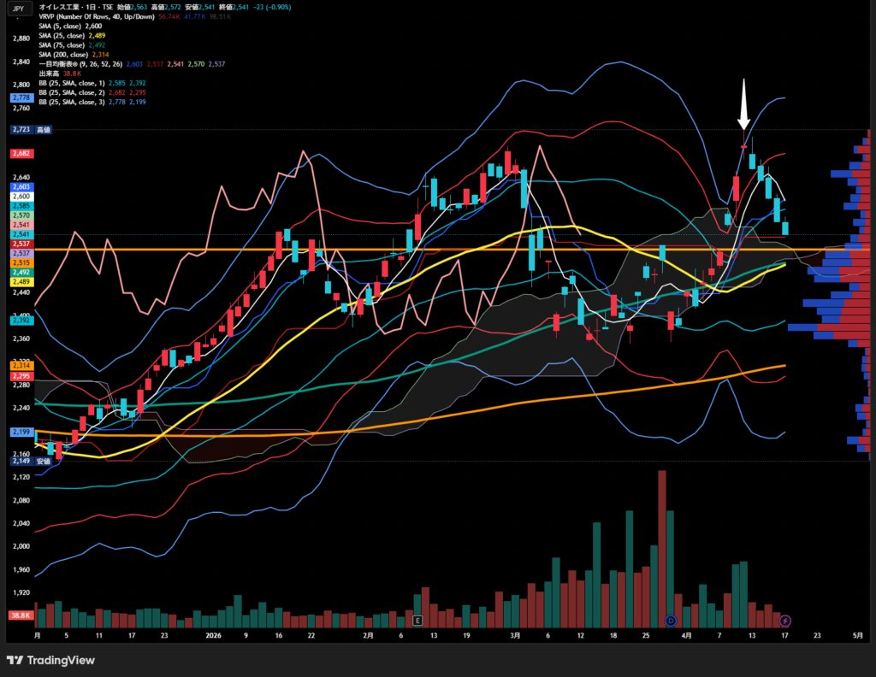Click the 4月 label on time axis
The image size is (876, 677).
click(x=686, y=636)
